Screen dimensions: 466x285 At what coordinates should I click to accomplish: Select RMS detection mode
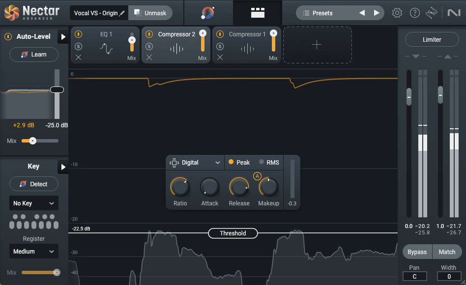point(269,162)
